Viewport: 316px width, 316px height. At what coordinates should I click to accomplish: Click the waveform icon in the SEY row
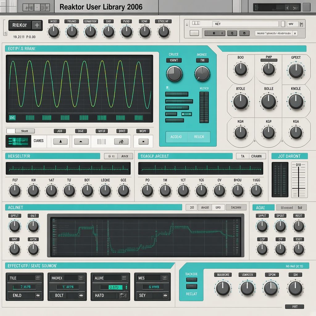(x=165, y=295)
